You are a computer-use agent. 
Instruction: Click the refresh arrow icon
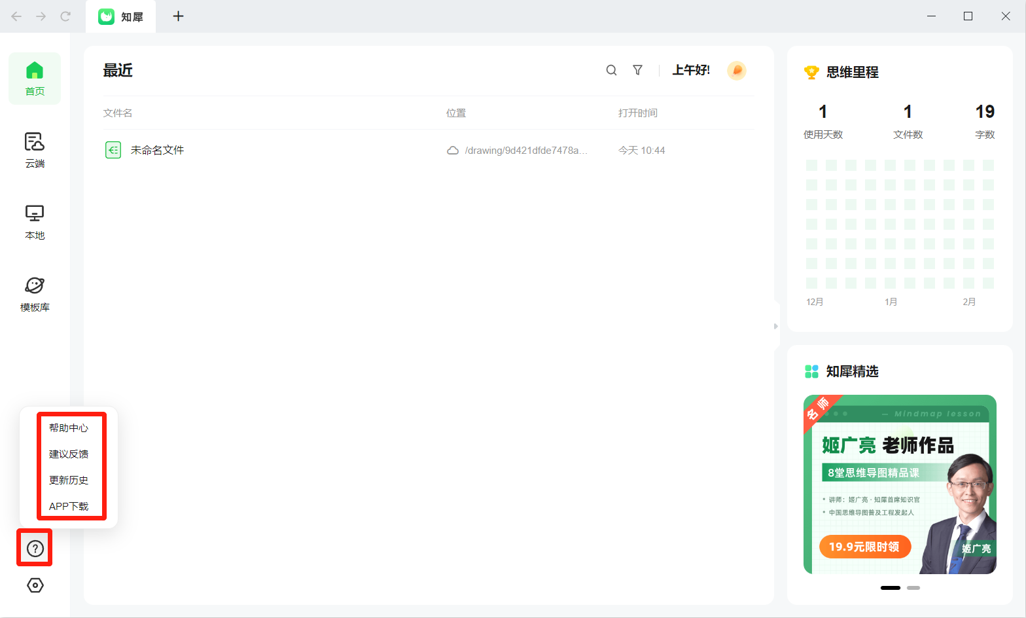pyautogui.click(x=65, y=16)
